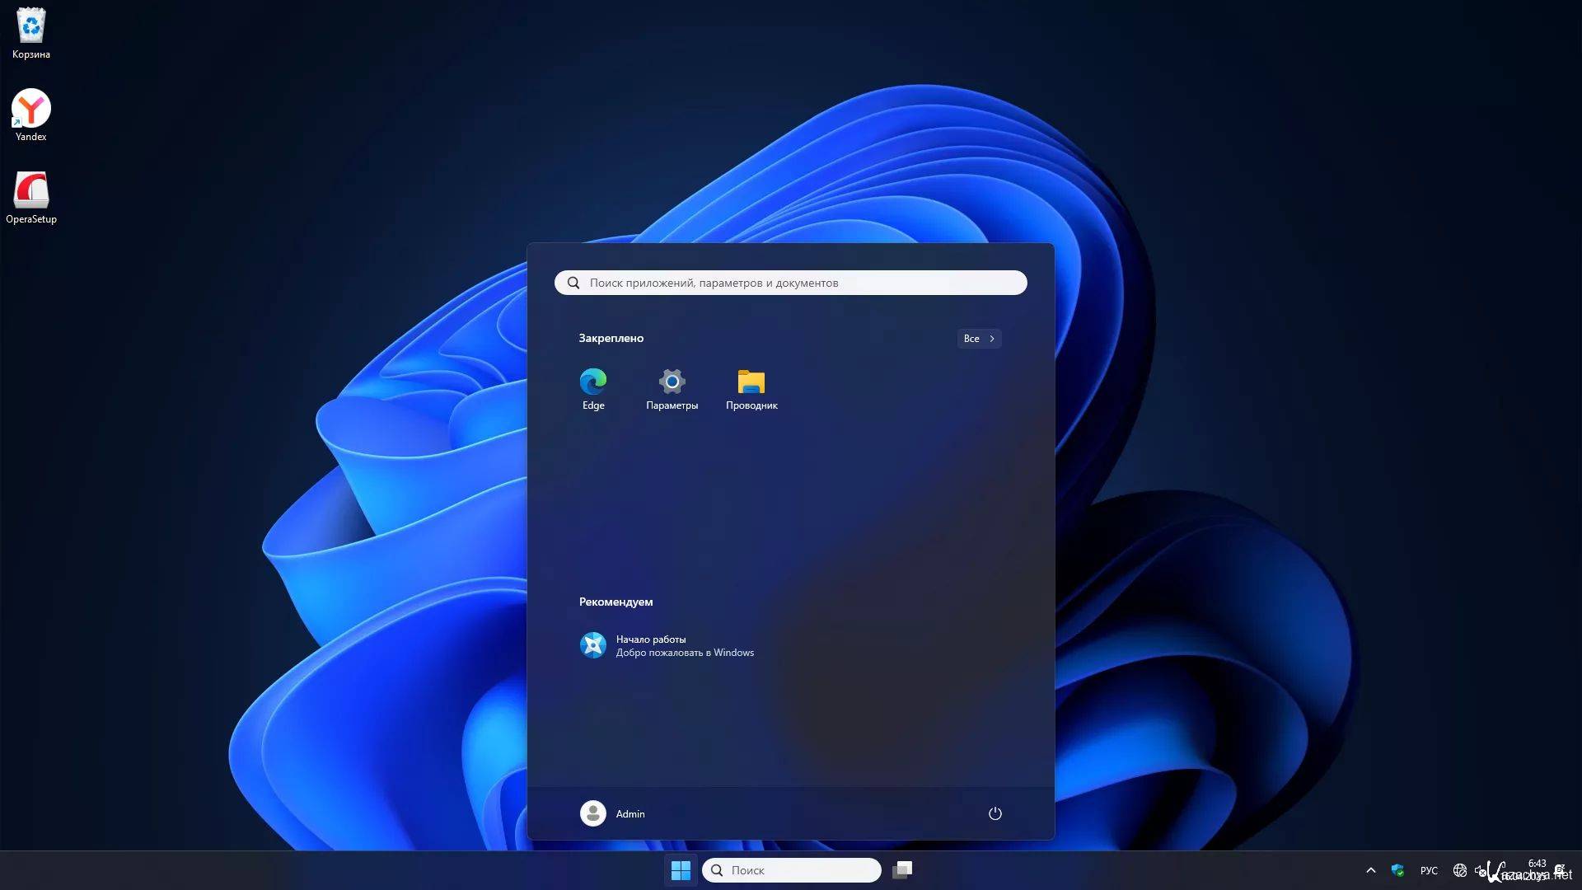Viewport: 1582px width, 890px height.
Task: Click the taskbar Поиск search box
Action: click(791, 870)
